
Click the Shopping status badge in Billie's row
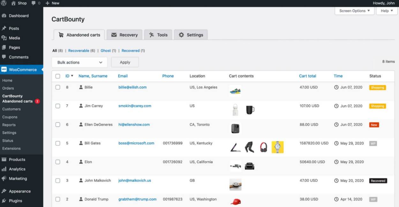378,88
